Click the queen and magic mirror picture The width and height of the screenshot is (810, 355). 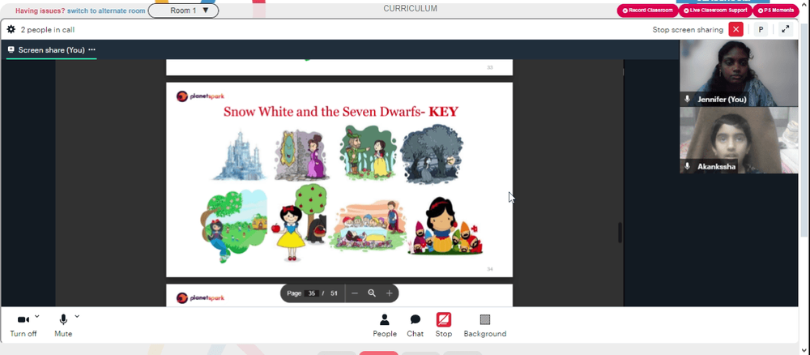click(x=301, y=155)
